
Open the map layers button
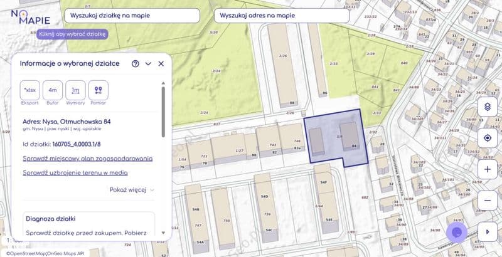point(488,107)
